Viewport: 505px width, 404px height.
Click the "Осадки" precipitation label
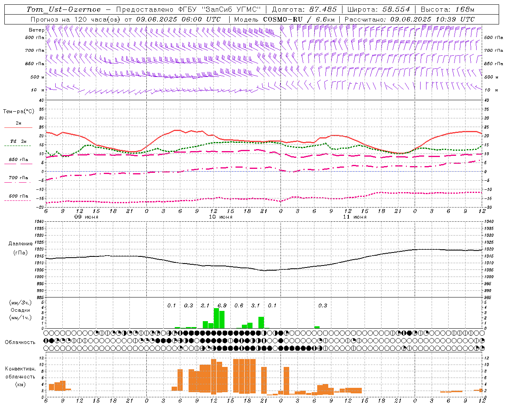[x=21, y=310]
